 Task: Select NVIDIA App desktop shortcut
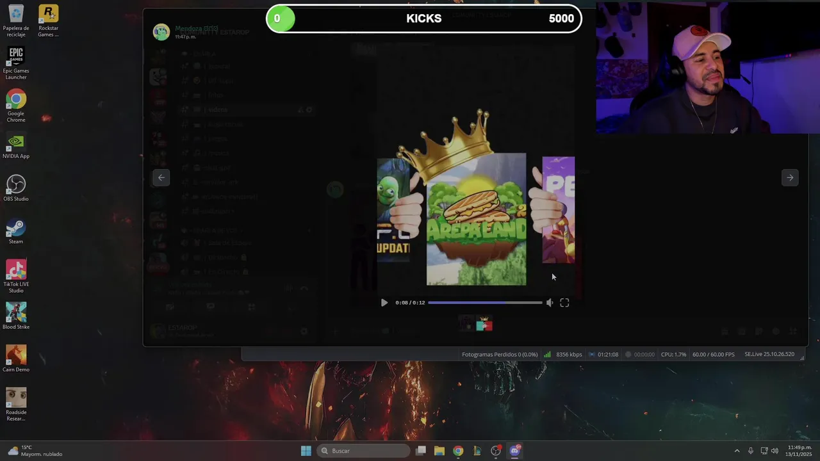coord(16,147)
